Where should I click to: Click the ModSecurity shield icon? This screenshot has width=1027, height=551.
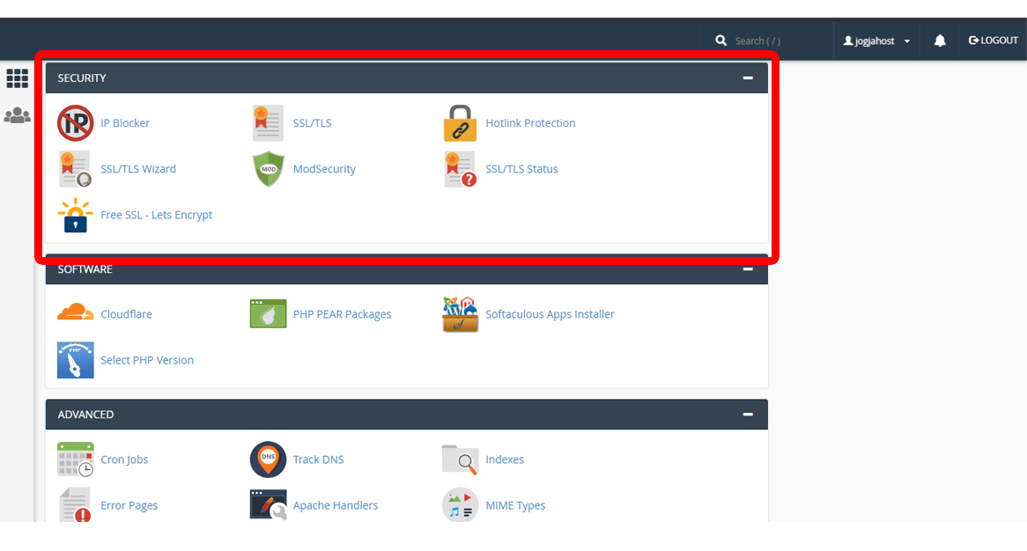(x=268, y=169)
